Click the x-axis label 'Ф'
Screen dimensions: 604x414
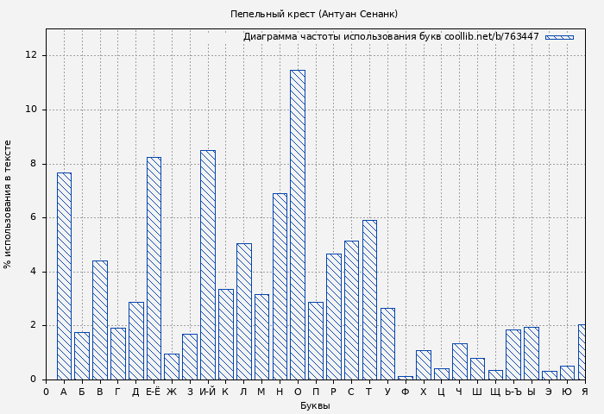[406, 392]
